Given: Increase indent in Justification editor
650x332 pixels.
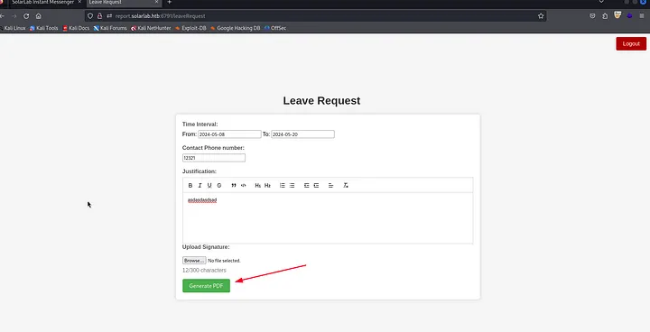Looking at the screenshot, I should [316, 185].
